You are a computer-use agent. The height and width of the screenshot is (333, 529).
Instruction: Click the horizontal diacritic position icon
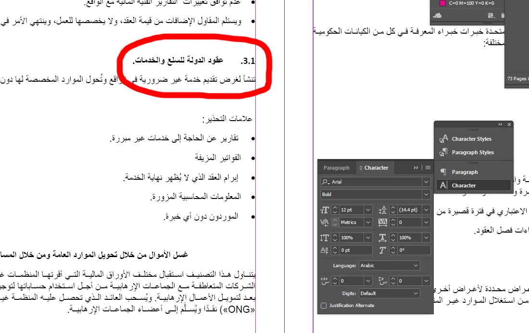(x=325, y=281)
